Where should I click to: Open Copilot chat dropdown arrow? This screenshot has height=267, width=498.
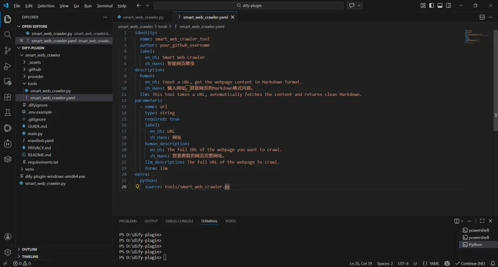359,6
